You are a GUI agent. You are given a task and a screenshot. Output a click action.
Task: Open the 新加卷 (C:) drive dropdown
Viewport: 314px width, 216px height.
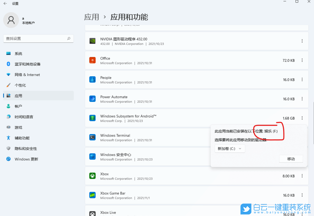click(x=230, y=148)
